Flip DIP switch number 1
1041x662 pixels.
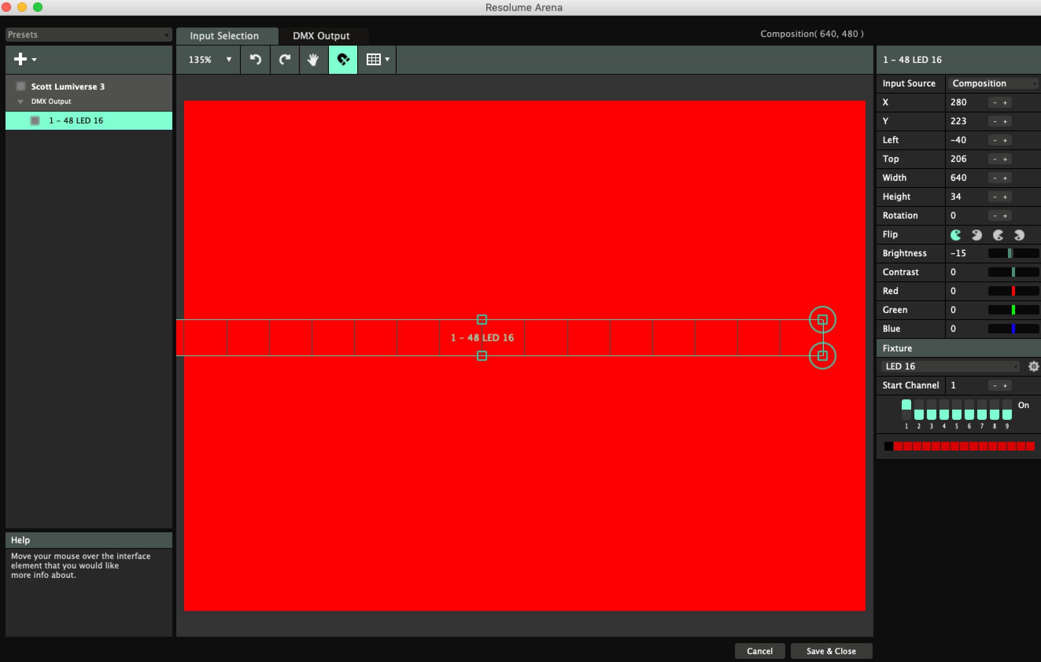coord(906,410)
